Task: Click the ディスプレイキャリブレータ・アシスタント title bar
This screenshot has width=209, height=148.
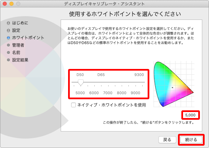Action: coord(104,4)
